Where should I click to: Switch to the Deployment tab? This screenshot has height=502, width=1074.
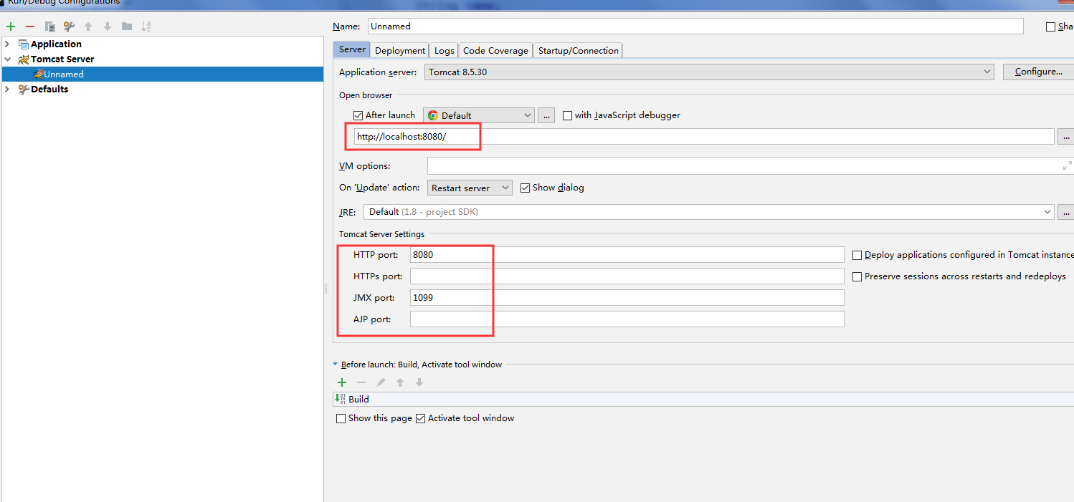coord(400,50)
